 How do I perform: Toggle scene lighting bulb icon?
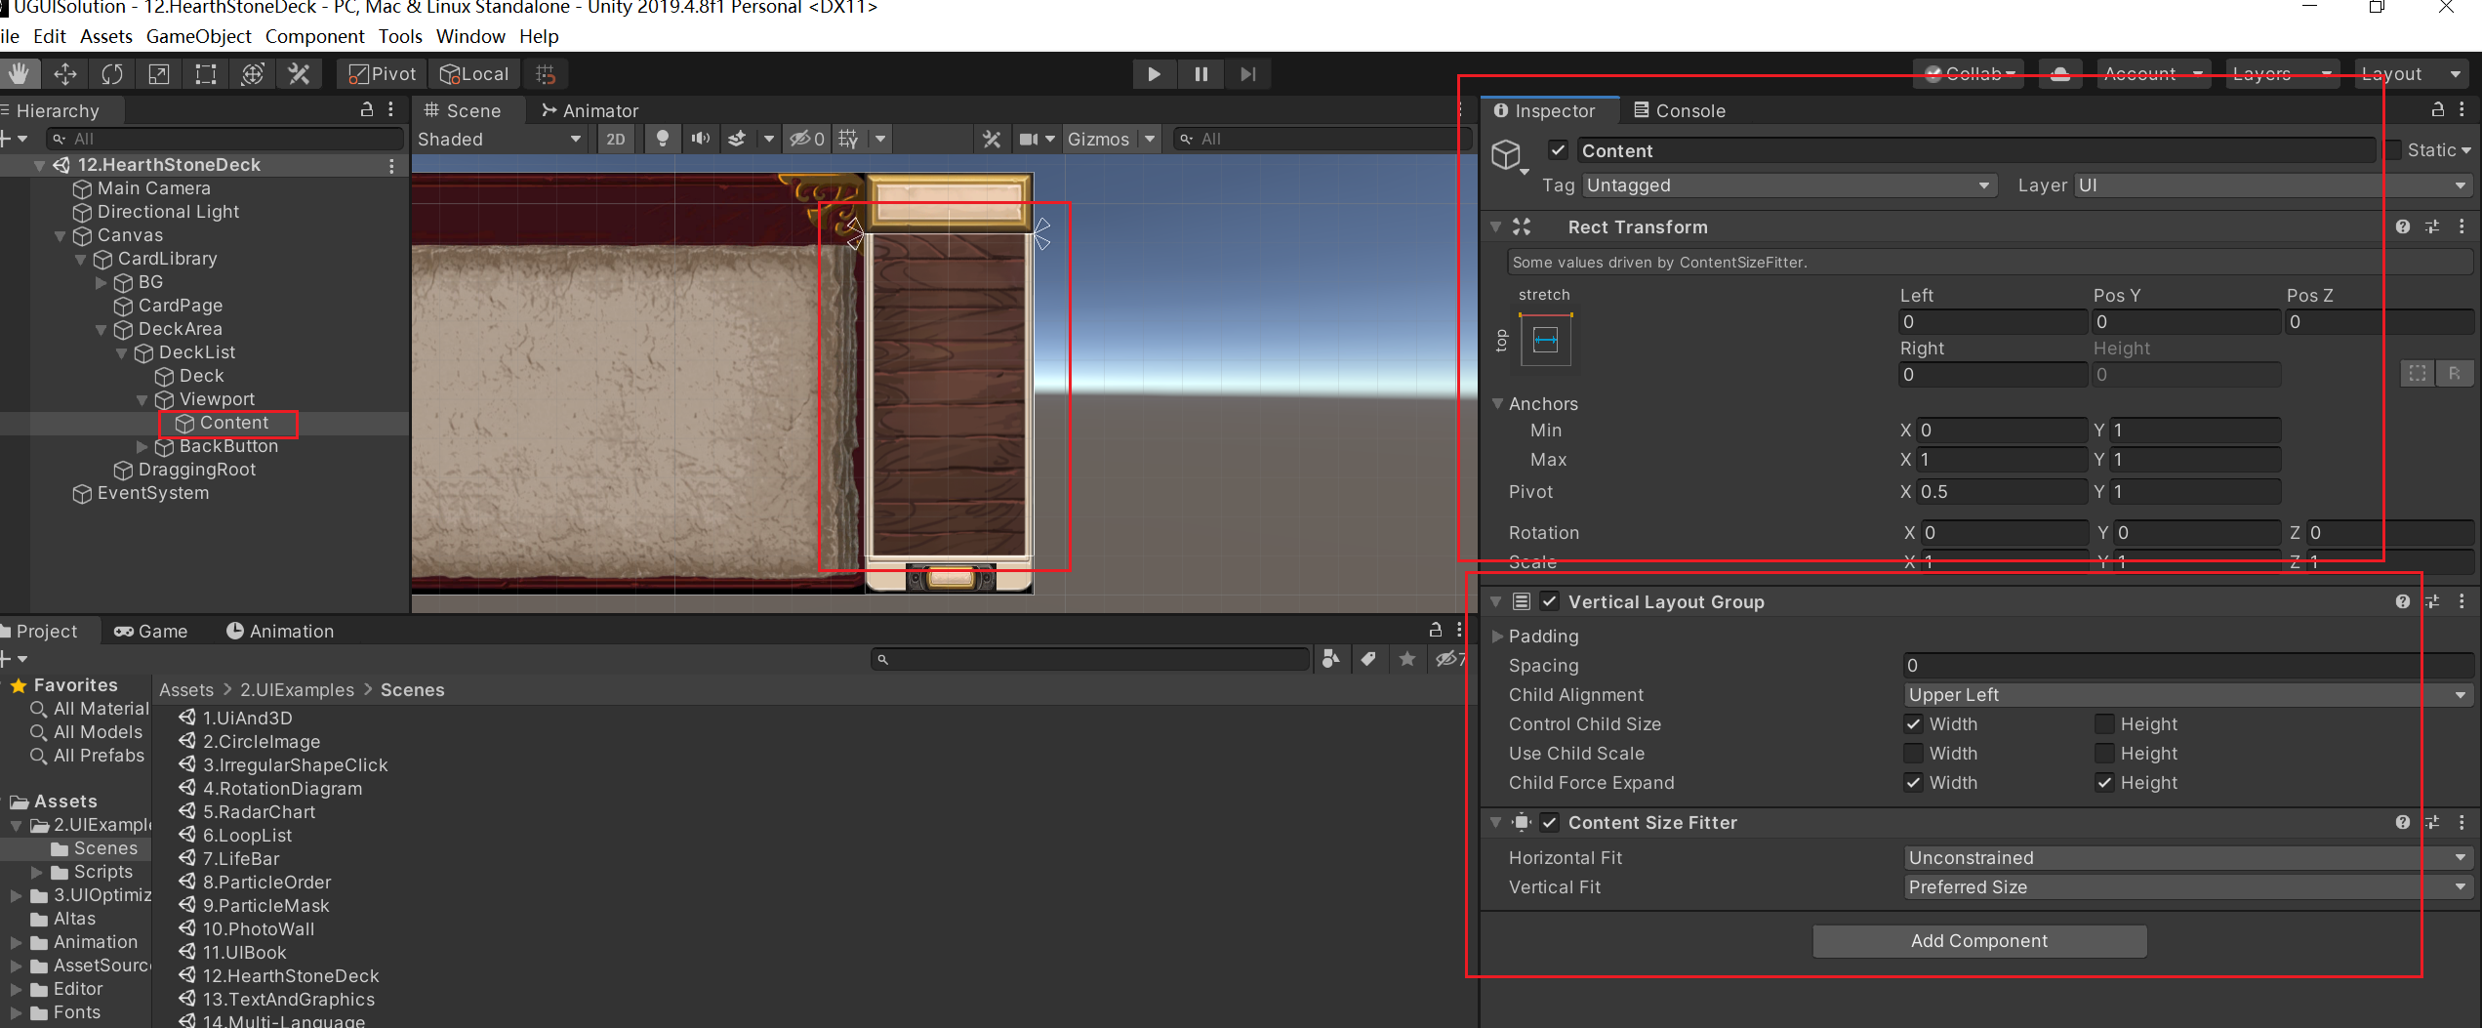pyautogui.click(x=663, y=139)
